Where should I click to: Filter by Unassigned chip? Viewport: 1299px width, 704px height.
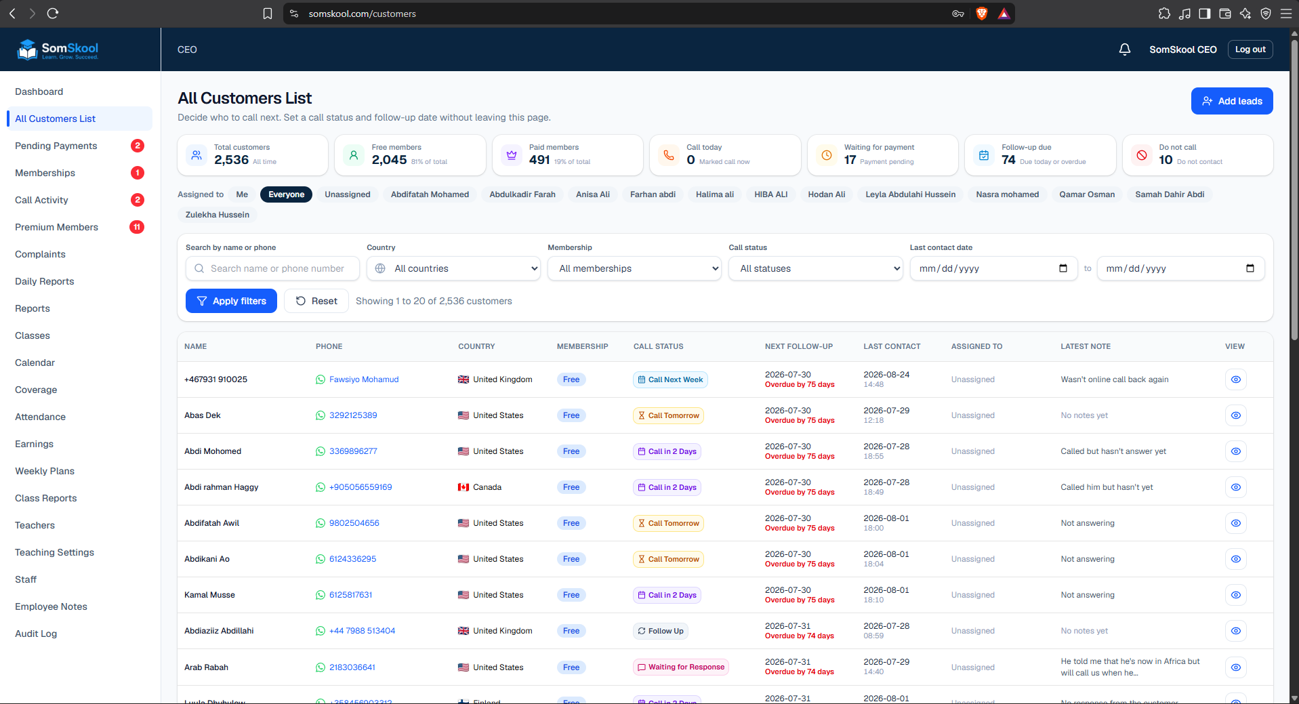click(x=348, y=194)
